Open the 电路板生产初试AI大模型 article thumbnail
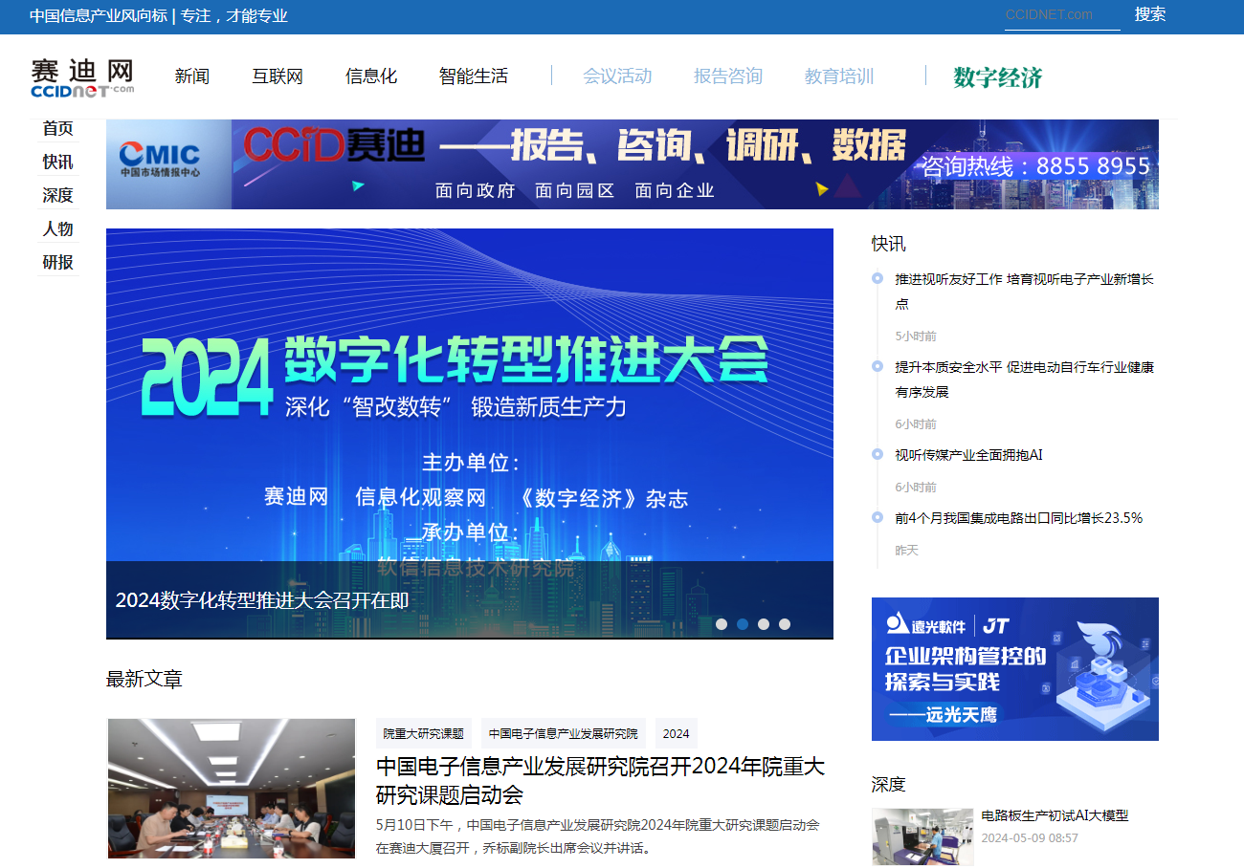The width and height of the screenshot is (1244, 868). [x=922, y=837]
